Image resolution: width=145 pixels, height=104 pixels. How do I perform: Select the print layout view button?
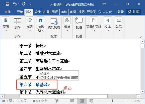pyautogui.click(x=82, y=101)
